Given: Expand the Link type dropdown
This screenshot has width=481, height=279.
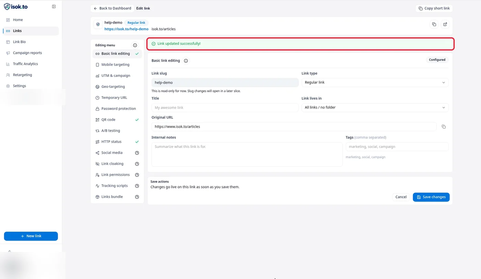Looking at the screenshot, I should (375, 82).
